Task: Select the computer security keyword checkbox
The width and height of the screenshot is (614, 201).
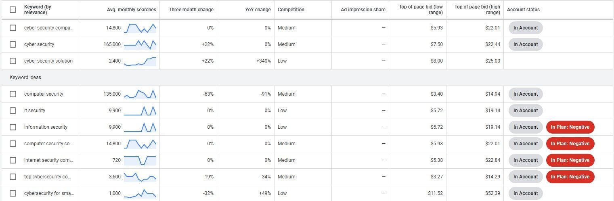Action: click(x=13, y=94)
